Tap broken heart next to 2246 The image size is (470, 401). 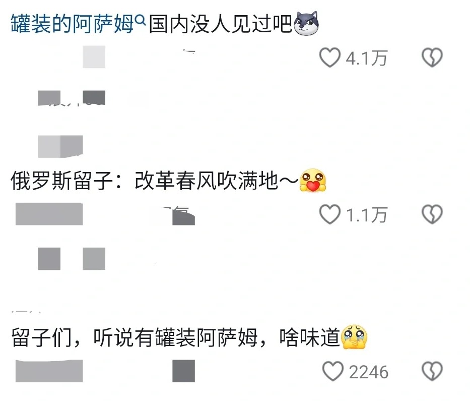pyautogui.click(x=432, y=371)
